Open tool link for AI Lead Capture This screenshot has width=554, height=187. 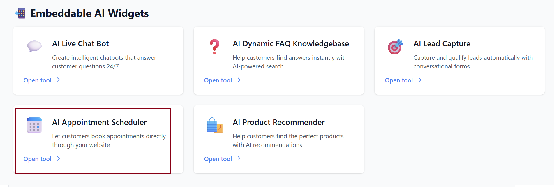click(399, 80)
